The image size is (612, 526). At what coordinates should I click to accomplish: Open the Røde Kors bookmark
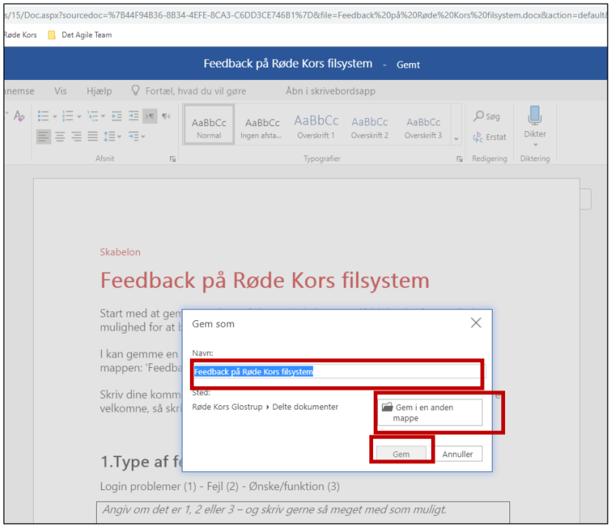click(21, 34)
